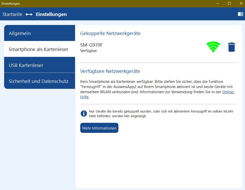Maximize the Einstellungen window
The height and width of the screenshot is (190, 245).
tap(229, 4)
